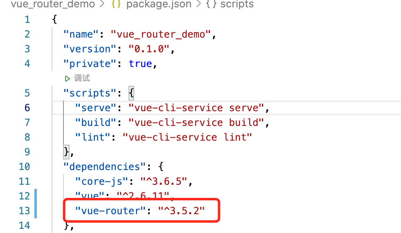Screen dimensions: 401x233
Task: Click line number 5 in the gutter
Action: click(x=27, y=93)
